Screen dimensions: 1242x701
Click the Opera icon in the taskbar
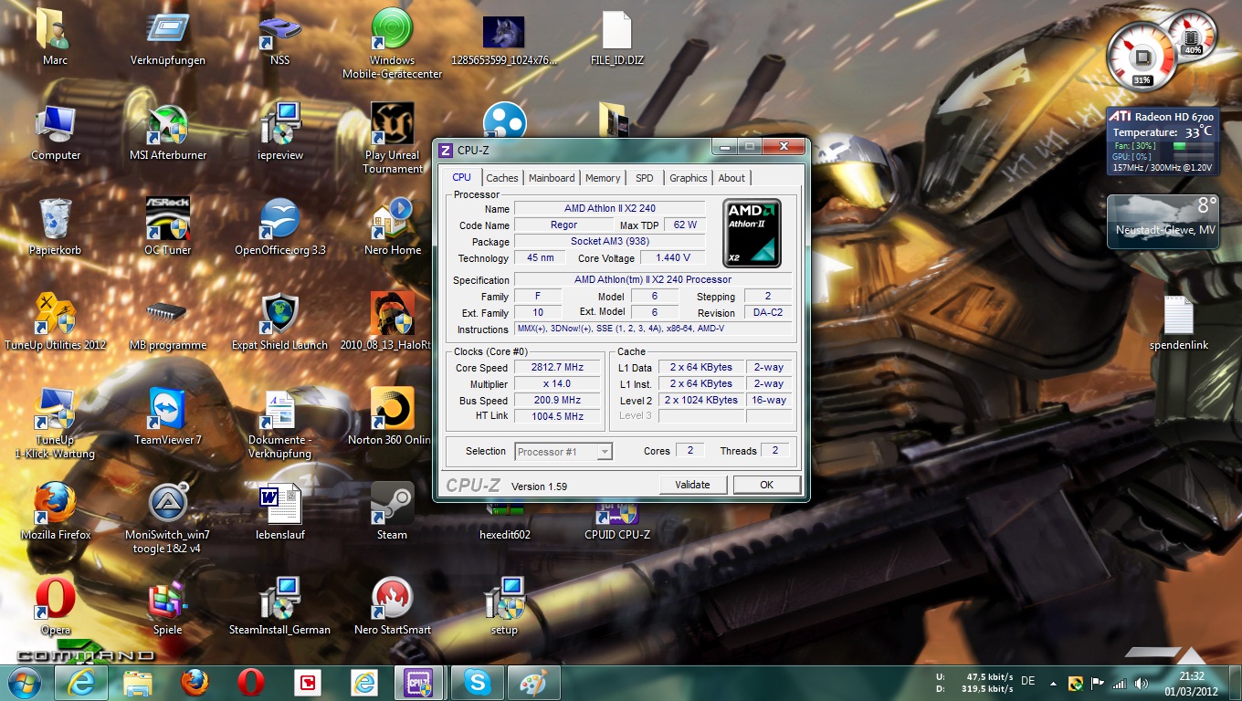click(250, 682)
